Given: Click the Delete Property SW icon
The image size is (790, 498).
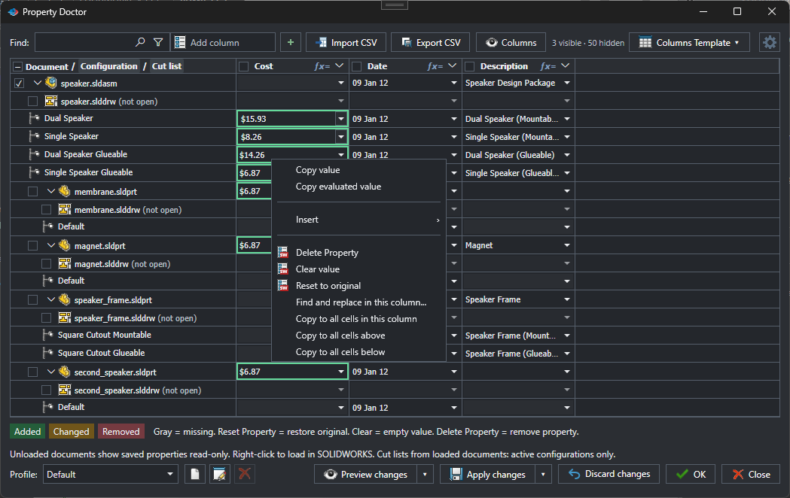Looking at the screenshot, I should coord(282,252).
